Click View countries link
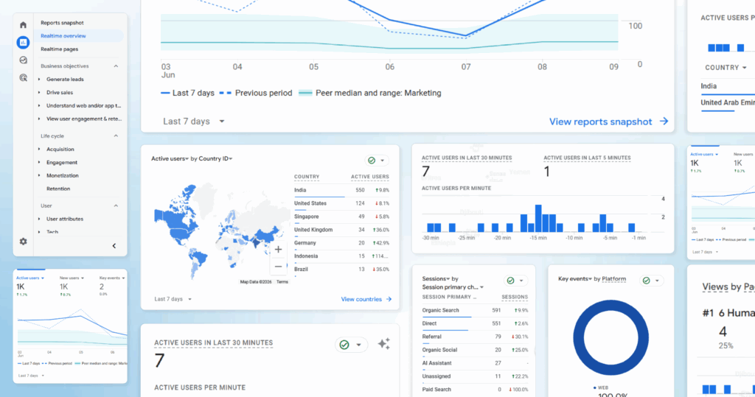This screenshot has width=755, height=397. click(361, 299)
